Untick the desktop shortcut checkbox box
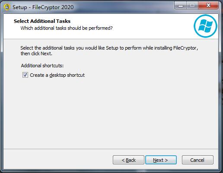This screenshot has width=223, height=173. tap(25, 75)
